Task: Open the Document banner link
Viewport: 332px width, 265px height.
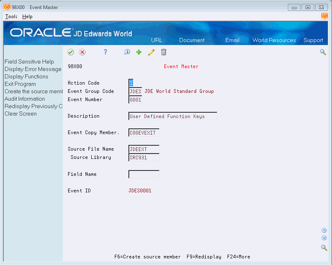Action: coord(192,40)
